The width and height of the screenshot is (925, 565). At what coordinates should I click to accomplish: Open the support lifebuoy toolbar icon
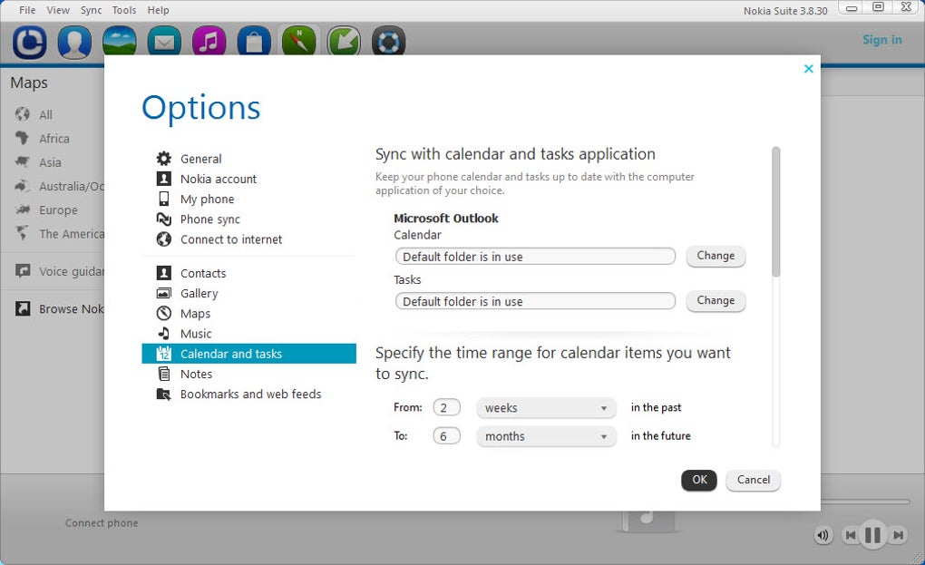[x=388, y=42]
